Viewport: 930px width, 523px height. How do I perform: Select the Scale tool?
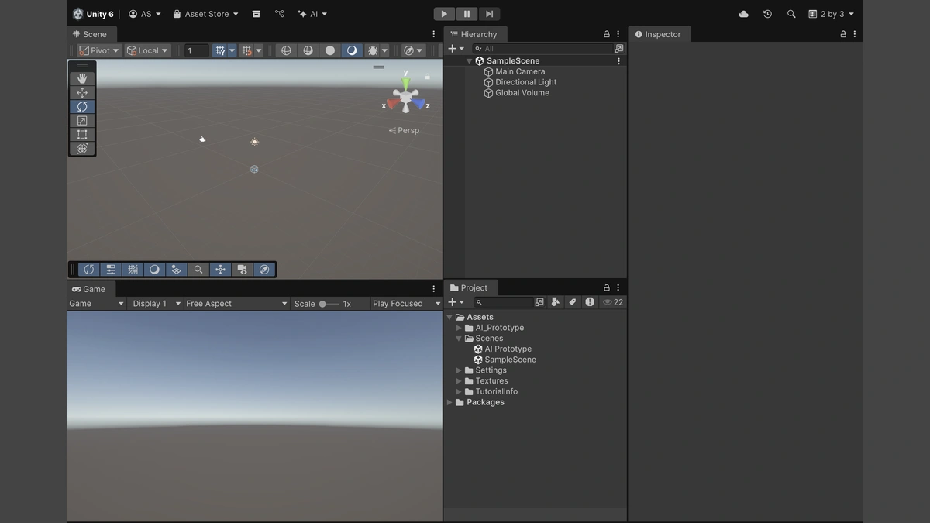82,120
